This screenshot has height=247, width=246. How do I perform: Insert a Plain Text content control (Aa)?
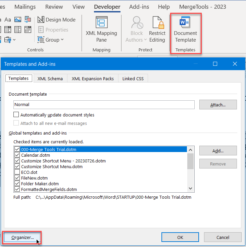(x=8, y=20)
